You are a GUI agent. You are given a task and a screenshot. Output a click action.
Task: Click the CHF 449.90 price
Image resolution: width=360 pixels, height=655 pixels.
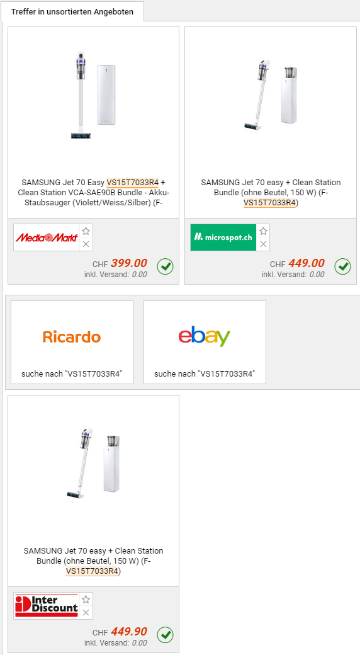pos(129,632)
